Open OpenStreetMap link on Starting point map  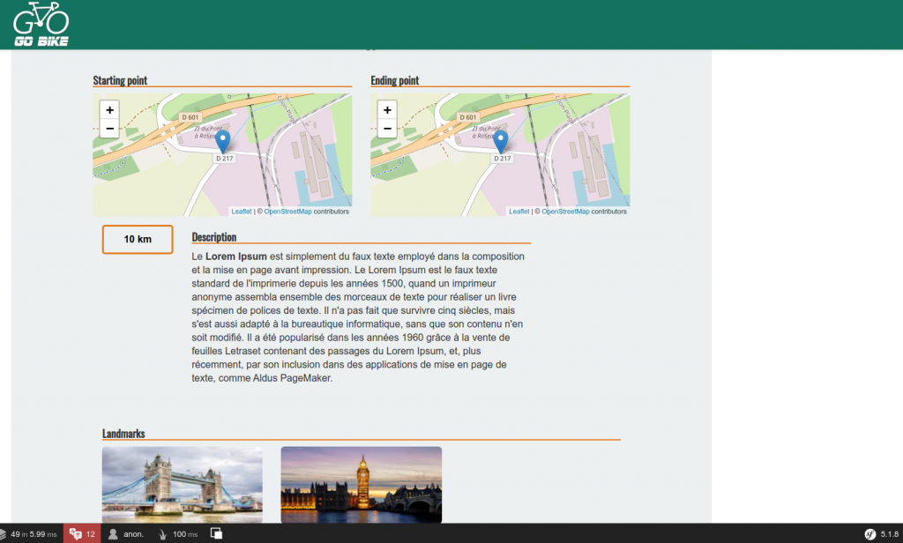point(287,212)
